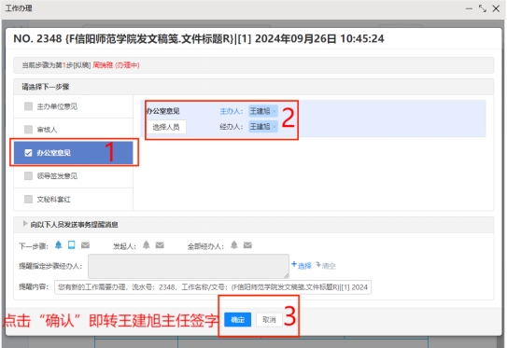Click the 周晓雅 (办理中) status text
Viewport: 507px width, 348px height.
116,65
